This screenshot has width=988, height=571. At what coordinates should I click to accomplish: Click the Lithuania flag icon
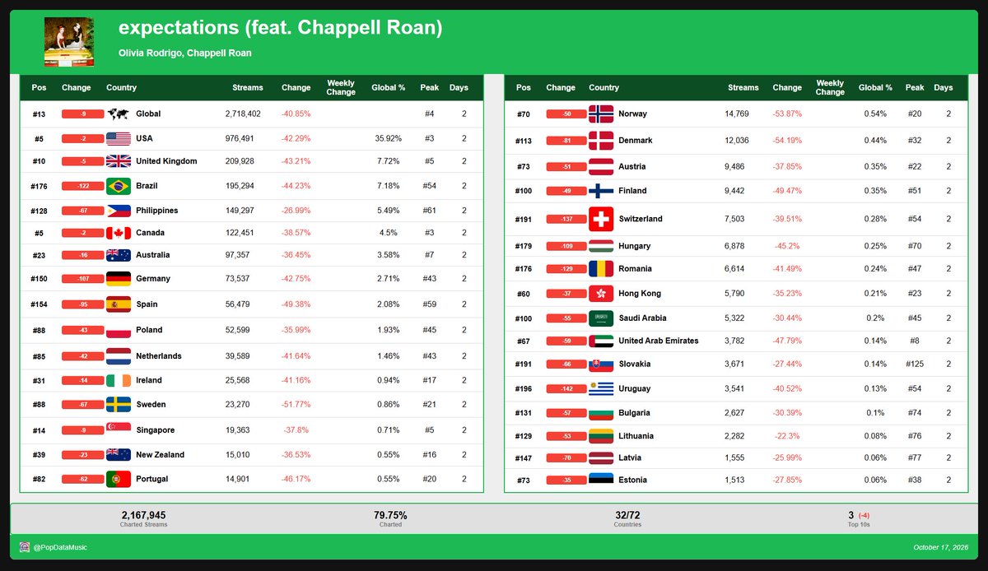(601, 436)
